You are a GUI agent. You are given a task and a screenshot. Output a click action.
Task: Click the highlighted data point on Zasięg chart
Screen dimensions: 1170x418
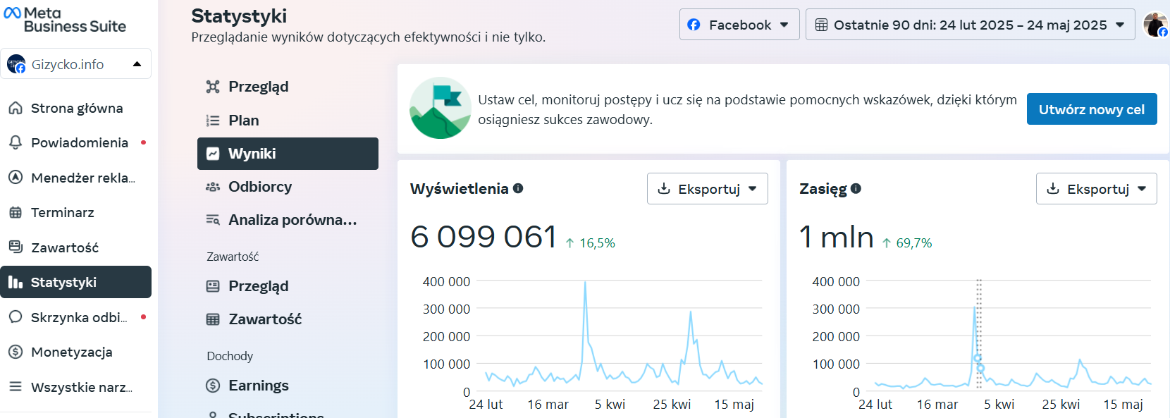(980, 368)
